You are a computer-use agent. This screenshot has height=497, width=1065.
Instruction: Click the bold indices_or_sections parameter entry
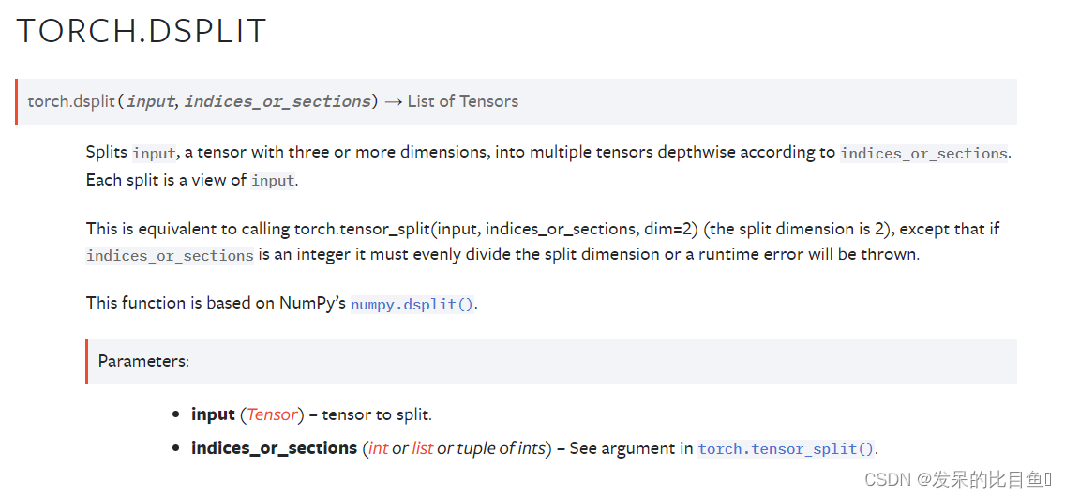click(x=275, y=449)
